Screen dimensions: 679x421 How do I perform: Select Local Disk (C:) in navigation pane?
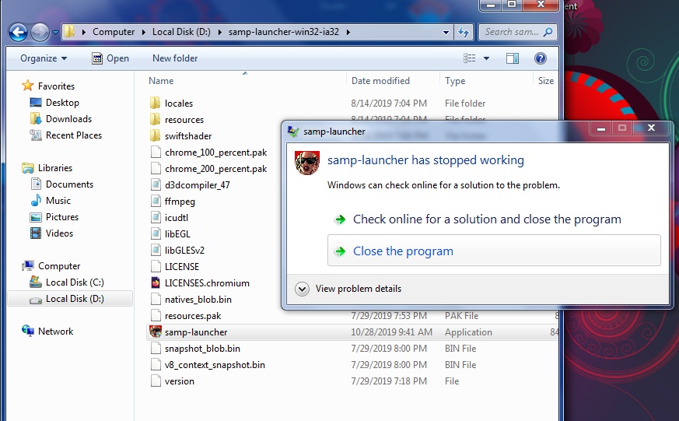pyautogui.click(x=75, y=282)
